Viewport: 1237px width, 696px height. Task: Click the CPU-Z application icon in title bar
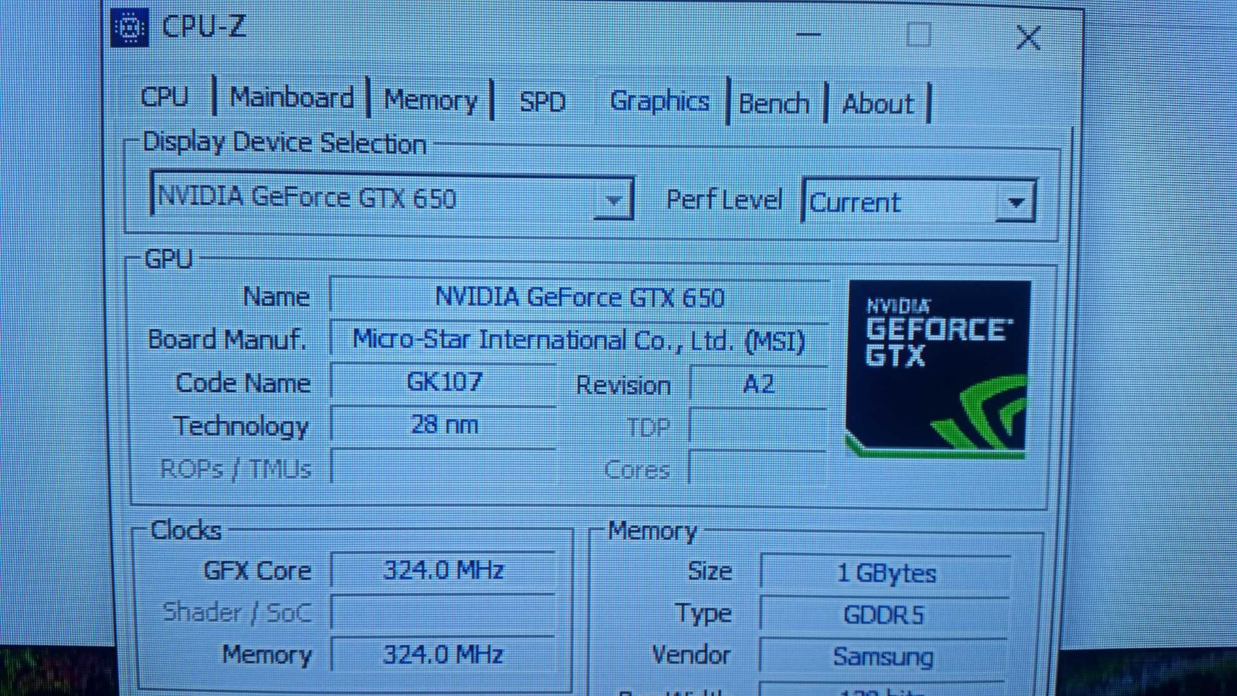pos(129,28)
